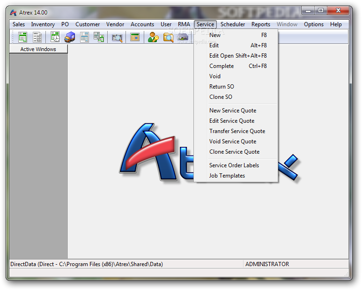Click the toolbar drag handle grip
Viewport: 362px width, 290px height.
12,37
